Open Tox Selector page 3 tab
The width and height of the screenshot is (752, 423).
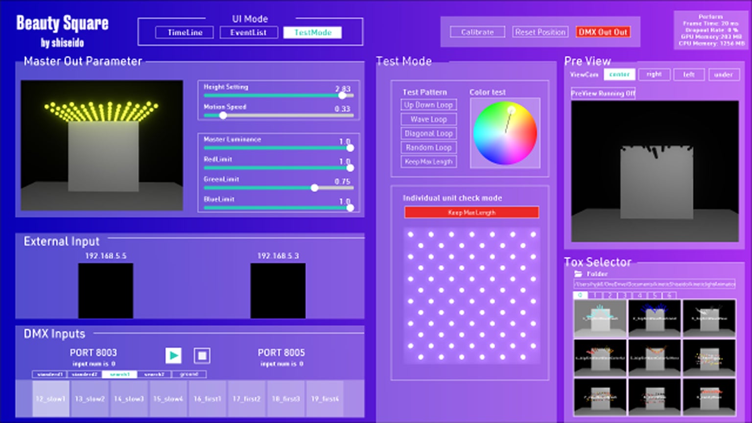[x=625, y=295]
